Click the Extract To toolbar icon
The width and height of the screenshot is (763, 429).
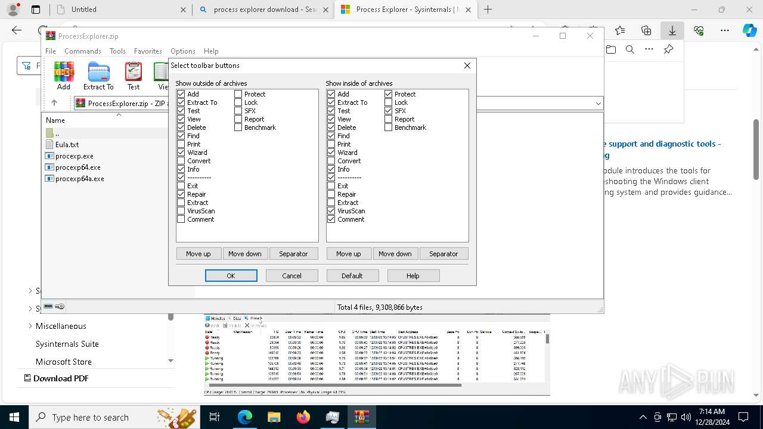click(98, 76)
